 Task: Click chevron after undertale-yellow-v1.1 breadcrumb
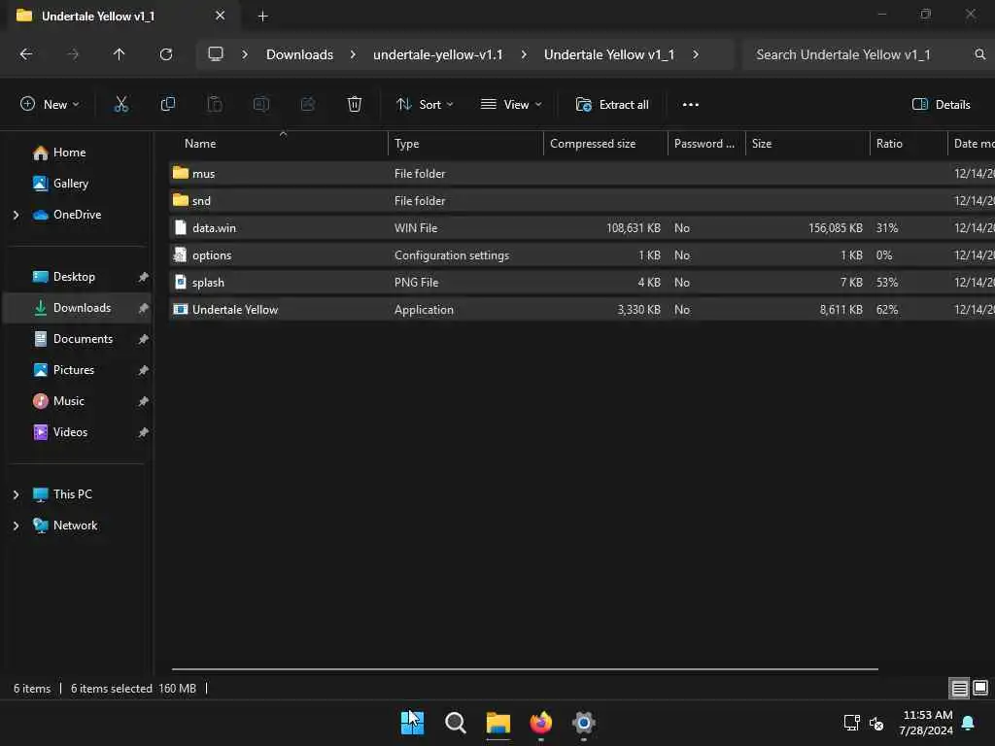pos(524,54)
